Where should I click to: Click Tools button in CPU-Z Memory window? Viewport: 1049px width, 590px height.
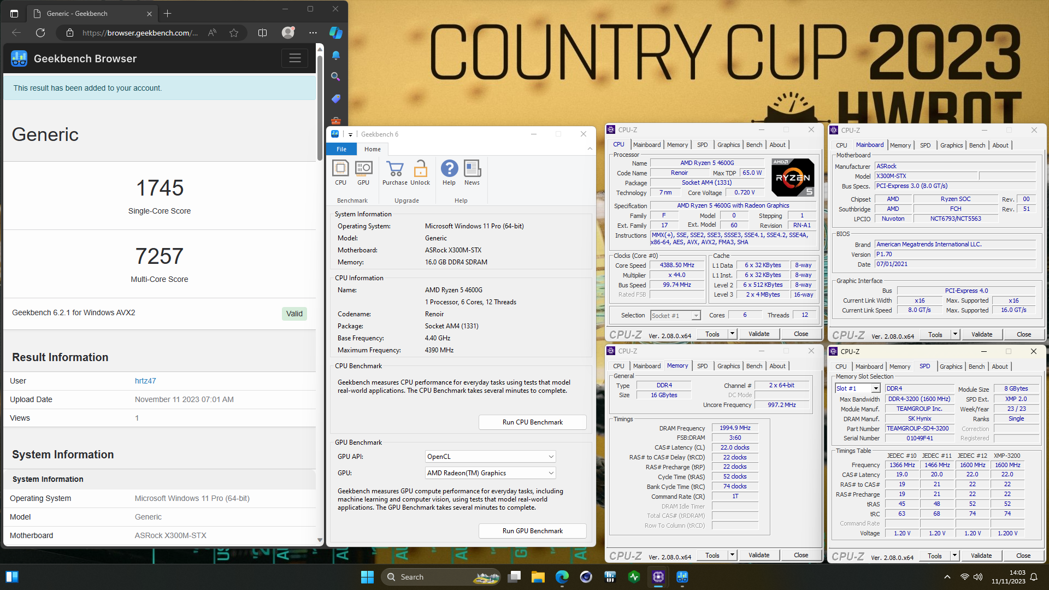[712, 555]
